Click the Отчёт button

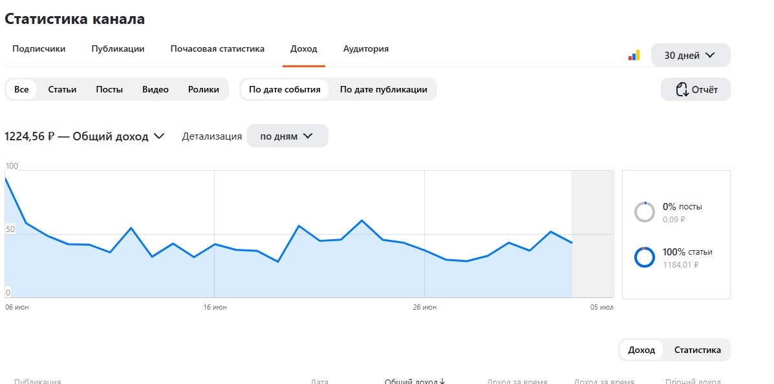[696, 89]
